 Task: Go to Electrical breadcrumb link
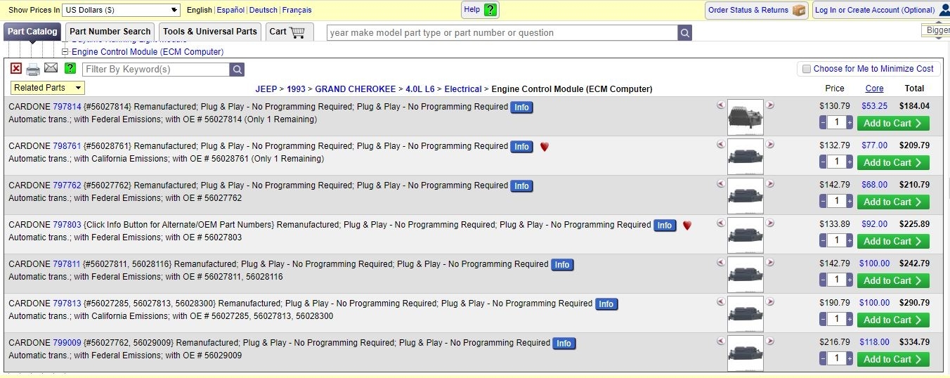pos(463,89)
